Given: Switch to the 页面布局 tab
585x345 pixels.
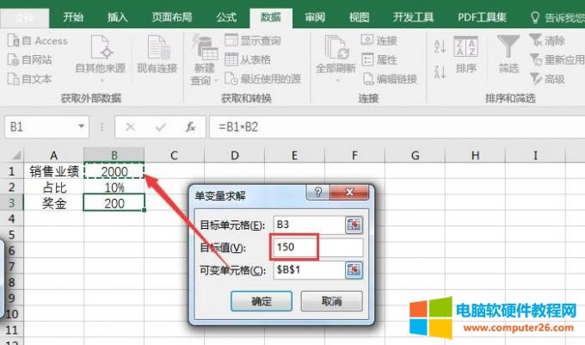Looking at the screenshot, I should click(172, 17).
